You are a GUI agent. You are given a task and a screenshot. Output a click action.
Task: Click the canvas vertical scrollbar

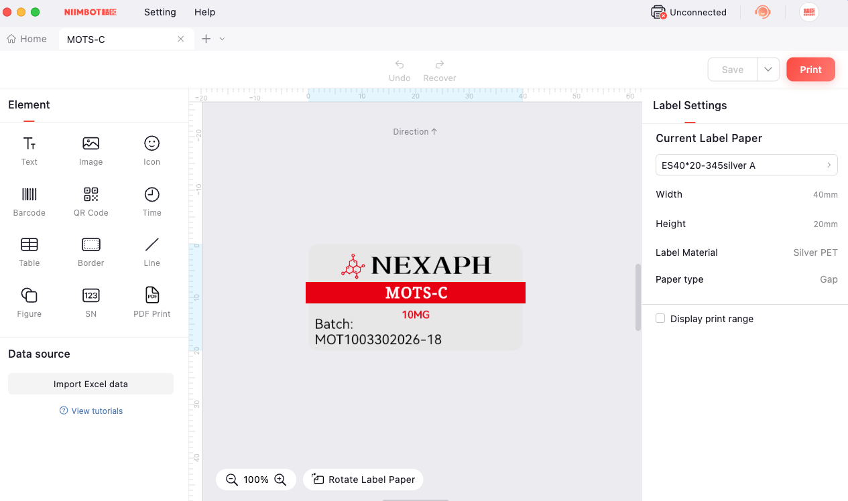coord(638,297)
